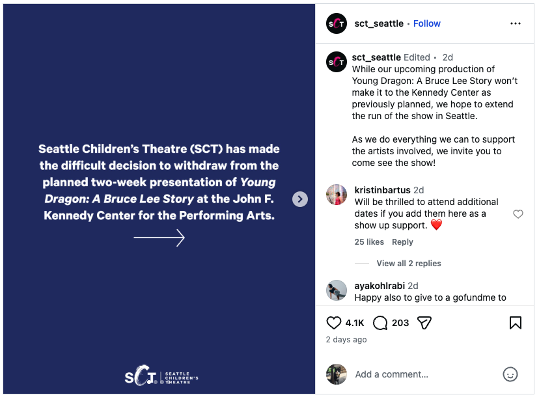Open ayakohlrabi's username link

click(x=380, y=286)
